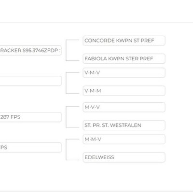Viewport: 193px width, 193px height.
Task: Click the horizontal divider below the pedigree
Action: [x=96, y=192]
